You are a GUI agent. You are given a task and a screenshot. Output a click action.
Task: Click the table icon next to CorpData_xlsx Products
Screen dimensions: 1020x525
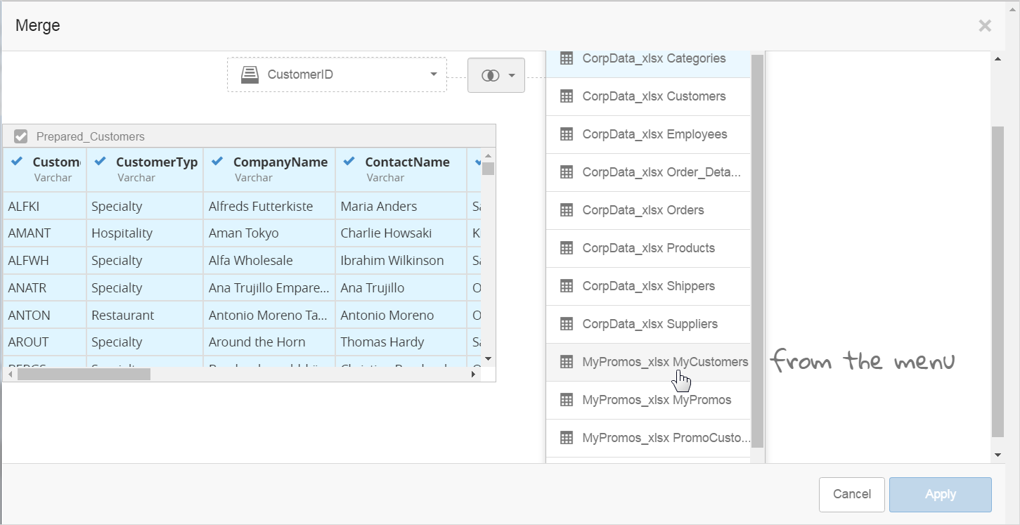click(x=567, y=248)
